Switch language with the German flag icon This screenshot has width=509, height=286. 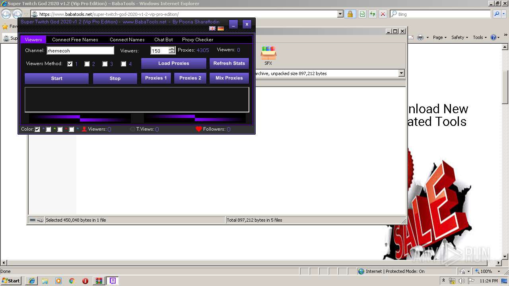click(x=221, y=29)
